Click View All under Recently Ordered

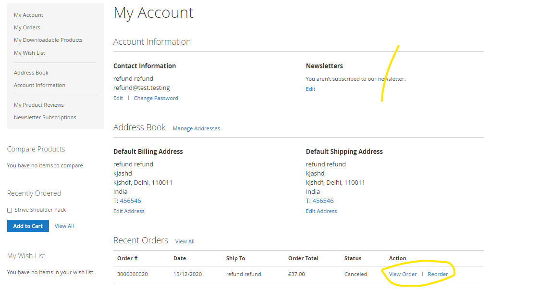click(x=64, y=226)
